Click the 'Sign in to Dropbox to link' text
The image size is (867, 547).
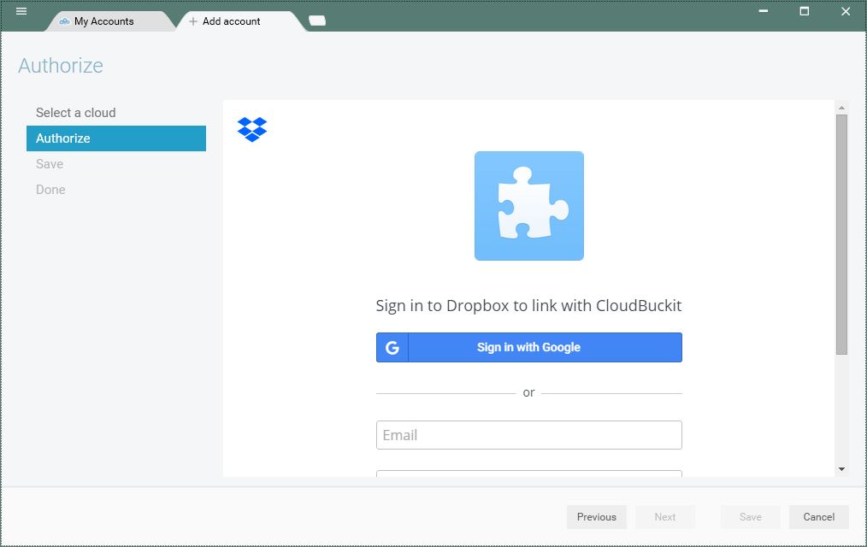pos(528,305)
